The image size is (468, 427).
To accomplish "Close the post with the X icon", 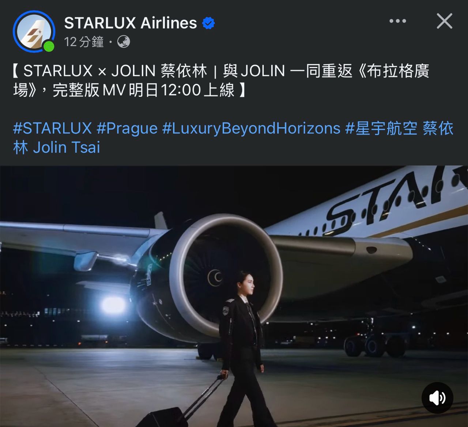I will [x=445, y=21].
